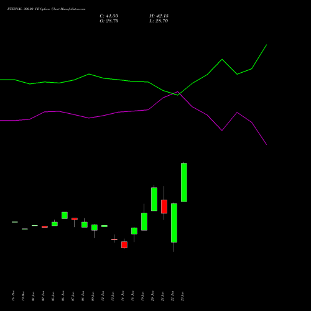Click the '12 Jan' date label
The image size is (311, 311).
pos(103,295)
